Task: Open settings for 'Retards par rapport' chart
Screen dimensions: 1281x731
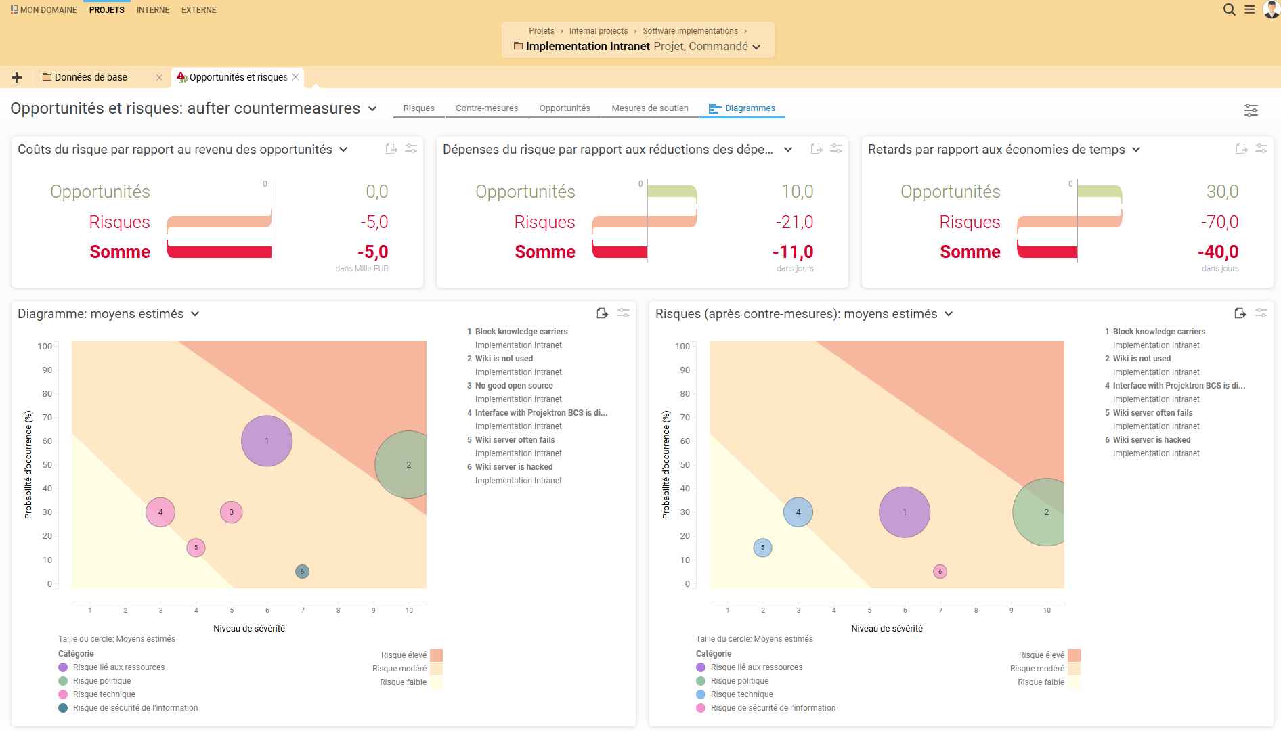Action: pos(1261,149)
